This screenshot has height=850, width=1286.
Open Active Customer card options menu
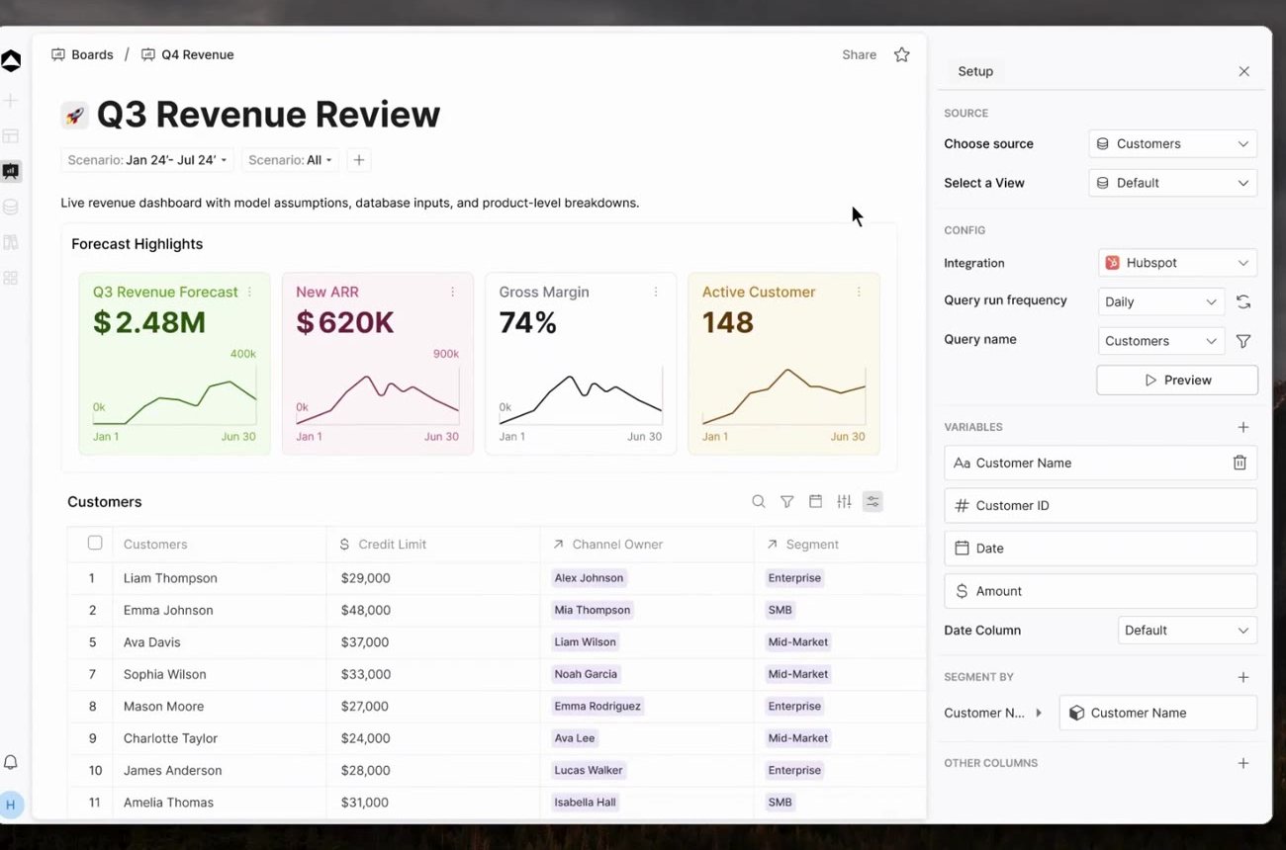point(858,292)
